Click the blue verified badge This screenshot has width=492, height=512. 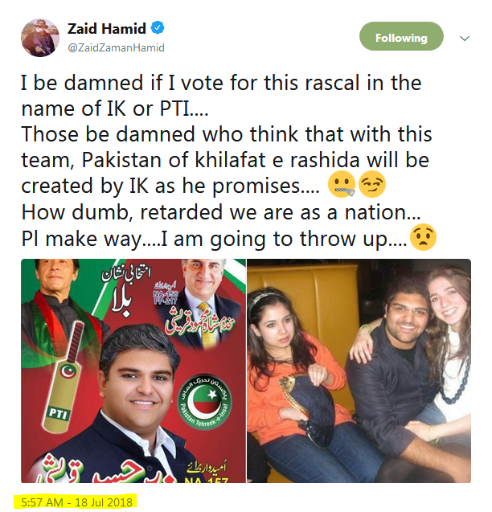pyautogui.click(x=158, y=28)
